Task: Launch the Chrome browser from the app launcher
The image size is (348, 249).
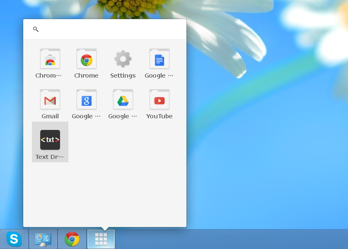Action: click(86, 59)
